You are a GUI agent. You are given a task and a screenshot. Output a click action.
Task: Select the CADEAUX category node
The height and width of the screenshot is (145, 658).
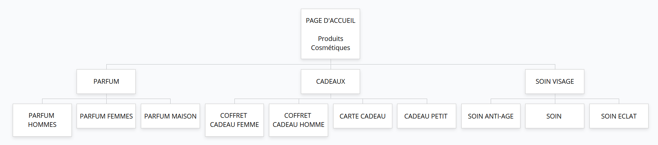tap(330, 82)
